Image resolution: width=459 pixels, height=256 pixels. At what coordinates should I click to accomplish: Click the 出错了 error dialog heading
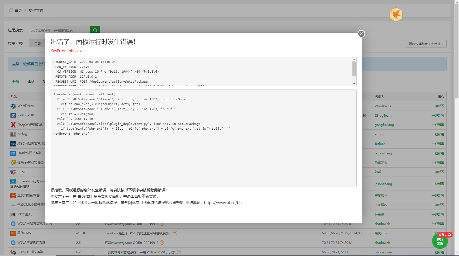(x=93, y=42)
